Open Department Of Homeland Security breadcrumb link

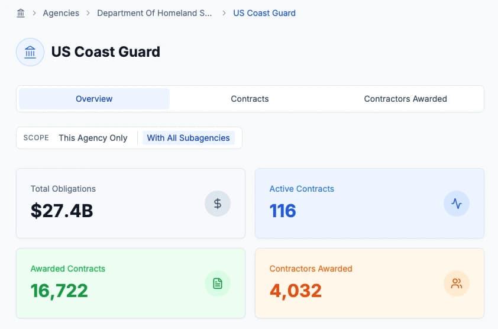pyautogui.click(x=154, y=13)
